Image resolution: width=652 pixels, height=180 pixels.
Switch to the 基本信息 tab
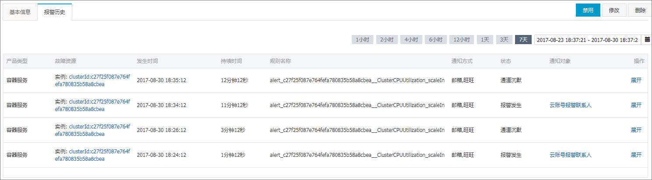pyautogui.click(x=20, y=12)
